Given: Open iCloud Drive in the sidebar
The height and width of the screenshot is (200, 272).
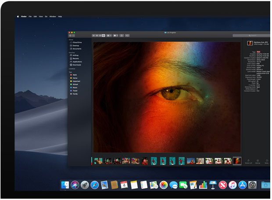Looking at the screenshot, I should [76, 42].
